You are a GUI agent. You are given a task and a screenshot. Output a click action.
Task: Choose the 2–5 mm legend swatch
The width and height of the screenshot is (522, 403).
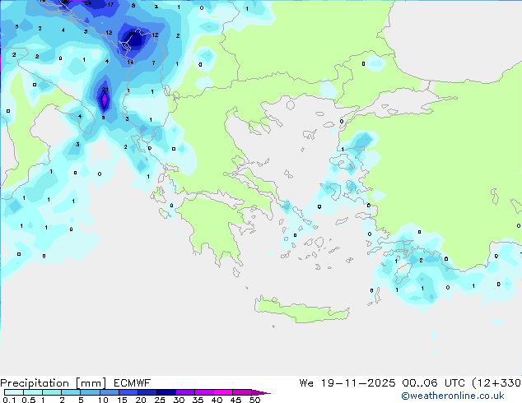(x=71, y=392)
